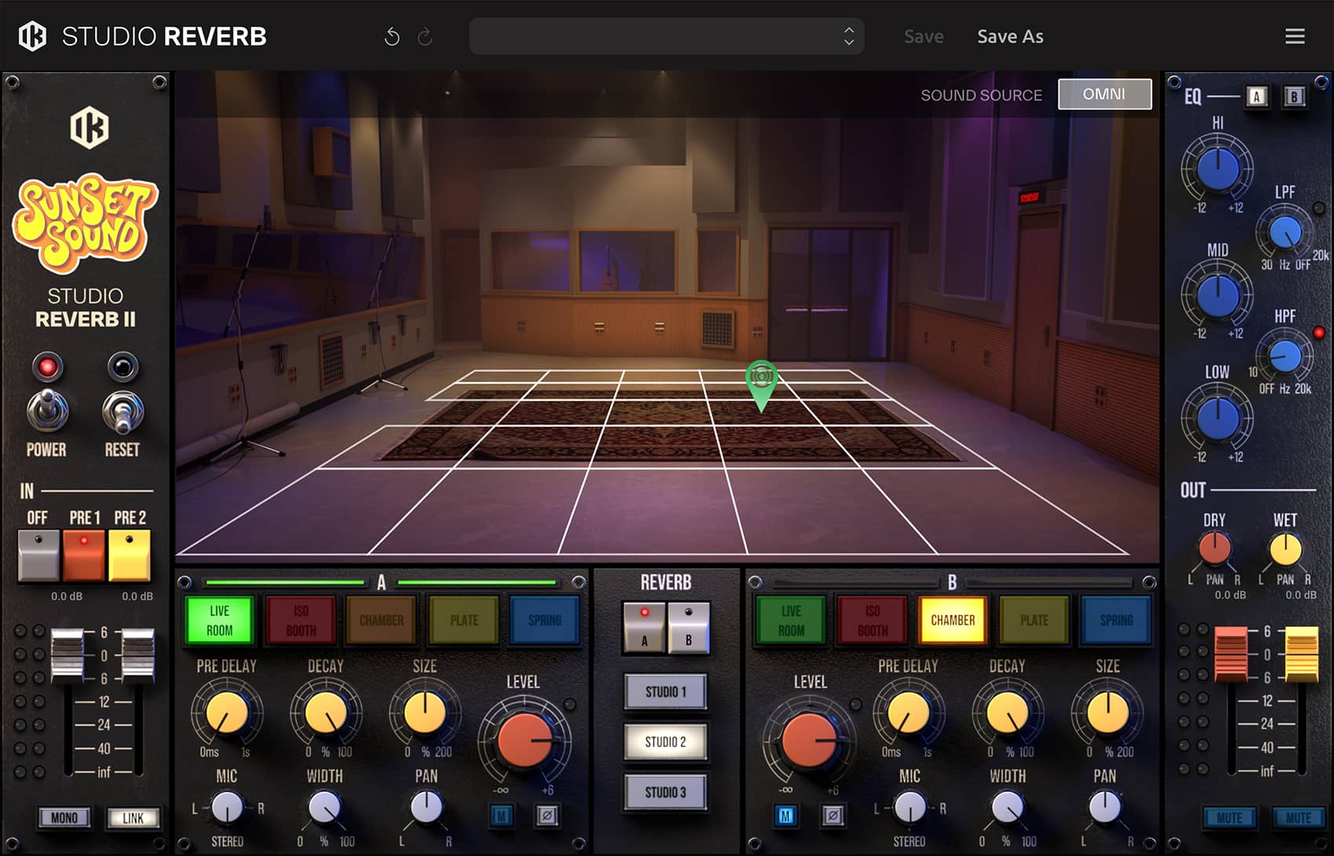Flip the Power toggle switch
Viewport: 1334px width, 856px height.
[x=47, y=410]
